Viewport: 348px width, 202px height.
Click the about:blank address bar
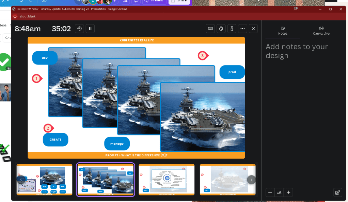click(x=27, y=16)
